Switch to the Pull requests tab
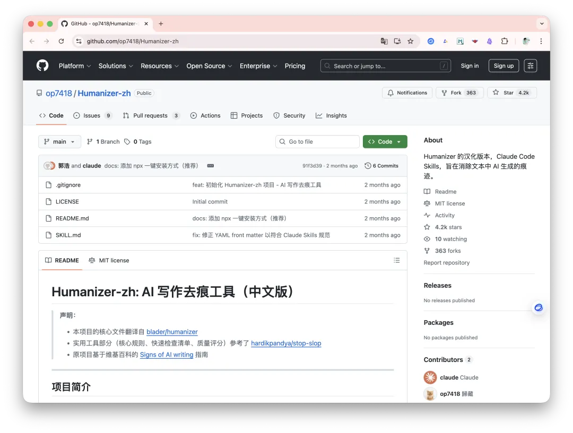This screenshot has width=573, height=433. pos(151,116)
